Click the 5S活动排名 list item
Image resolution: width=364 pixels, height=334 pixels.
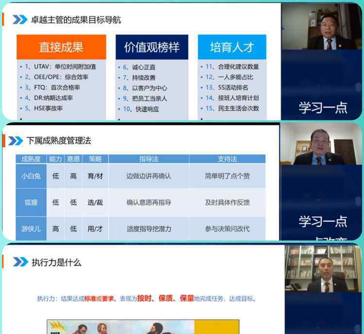click(x=231, y=88)
